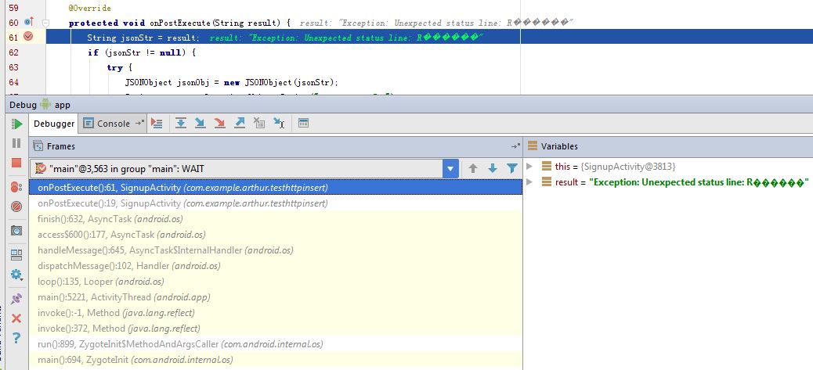Image resolution: width=813 pixels, height=370 pixels.
Task: Select next frame down arrow
Action: [493, 169]
